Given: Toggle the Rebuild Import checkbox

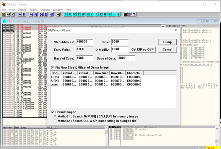Looking at the screenshot, I should (52, 112).
